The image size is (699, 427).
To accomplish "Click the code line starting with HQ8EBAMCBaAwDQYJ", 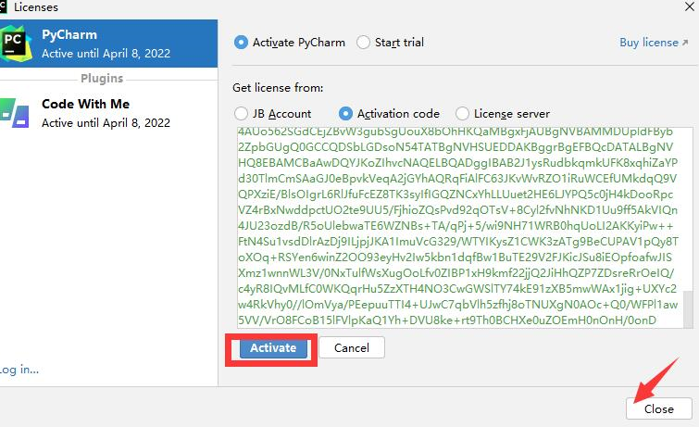I will point(458,163).
